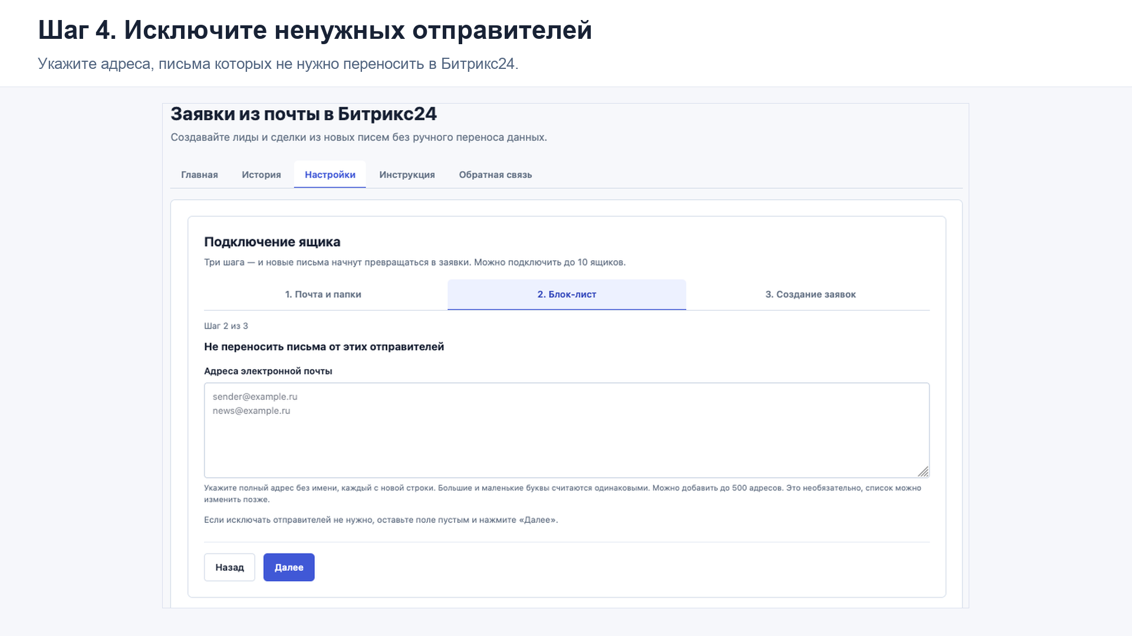Select step 2. Блок-лист
The width and height of the screenshot is (1132, 636).
click(x=567, y=294)
